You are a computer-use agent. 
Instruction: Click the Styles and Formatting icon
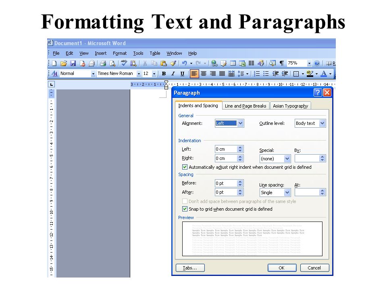click(54, 73)
